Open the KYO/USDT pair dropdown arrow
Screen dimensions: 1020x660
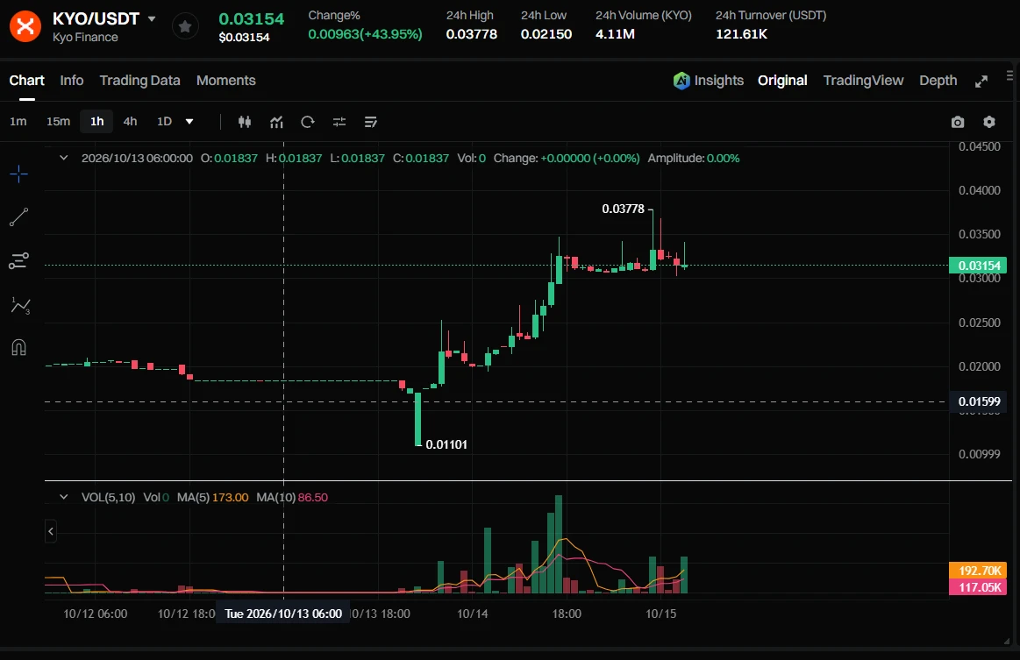tap(152, 19)
